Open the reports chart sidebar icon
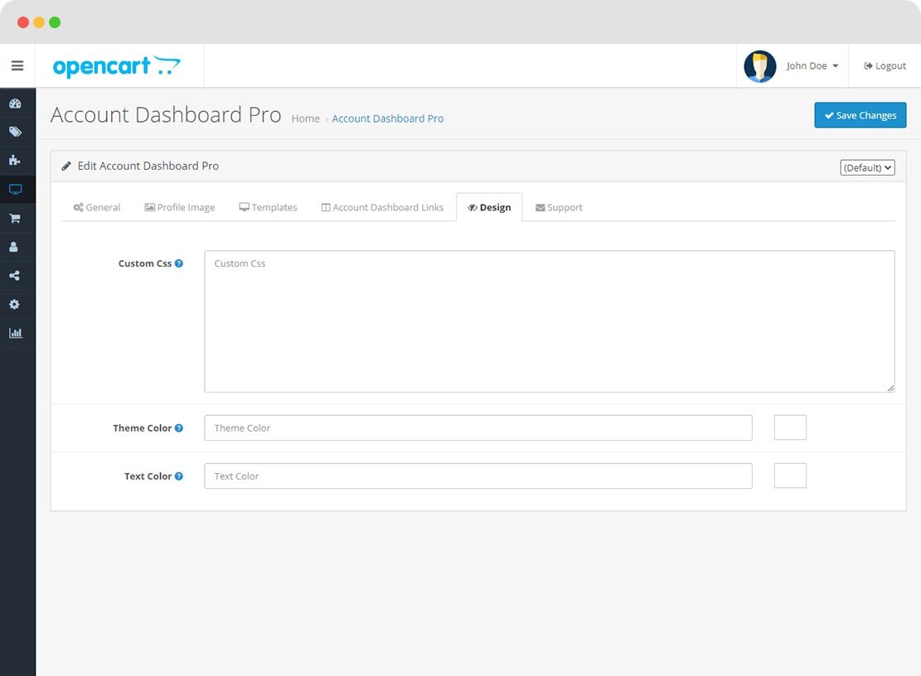The width and height of the screenshot is (921, 676). coord(15,333)
